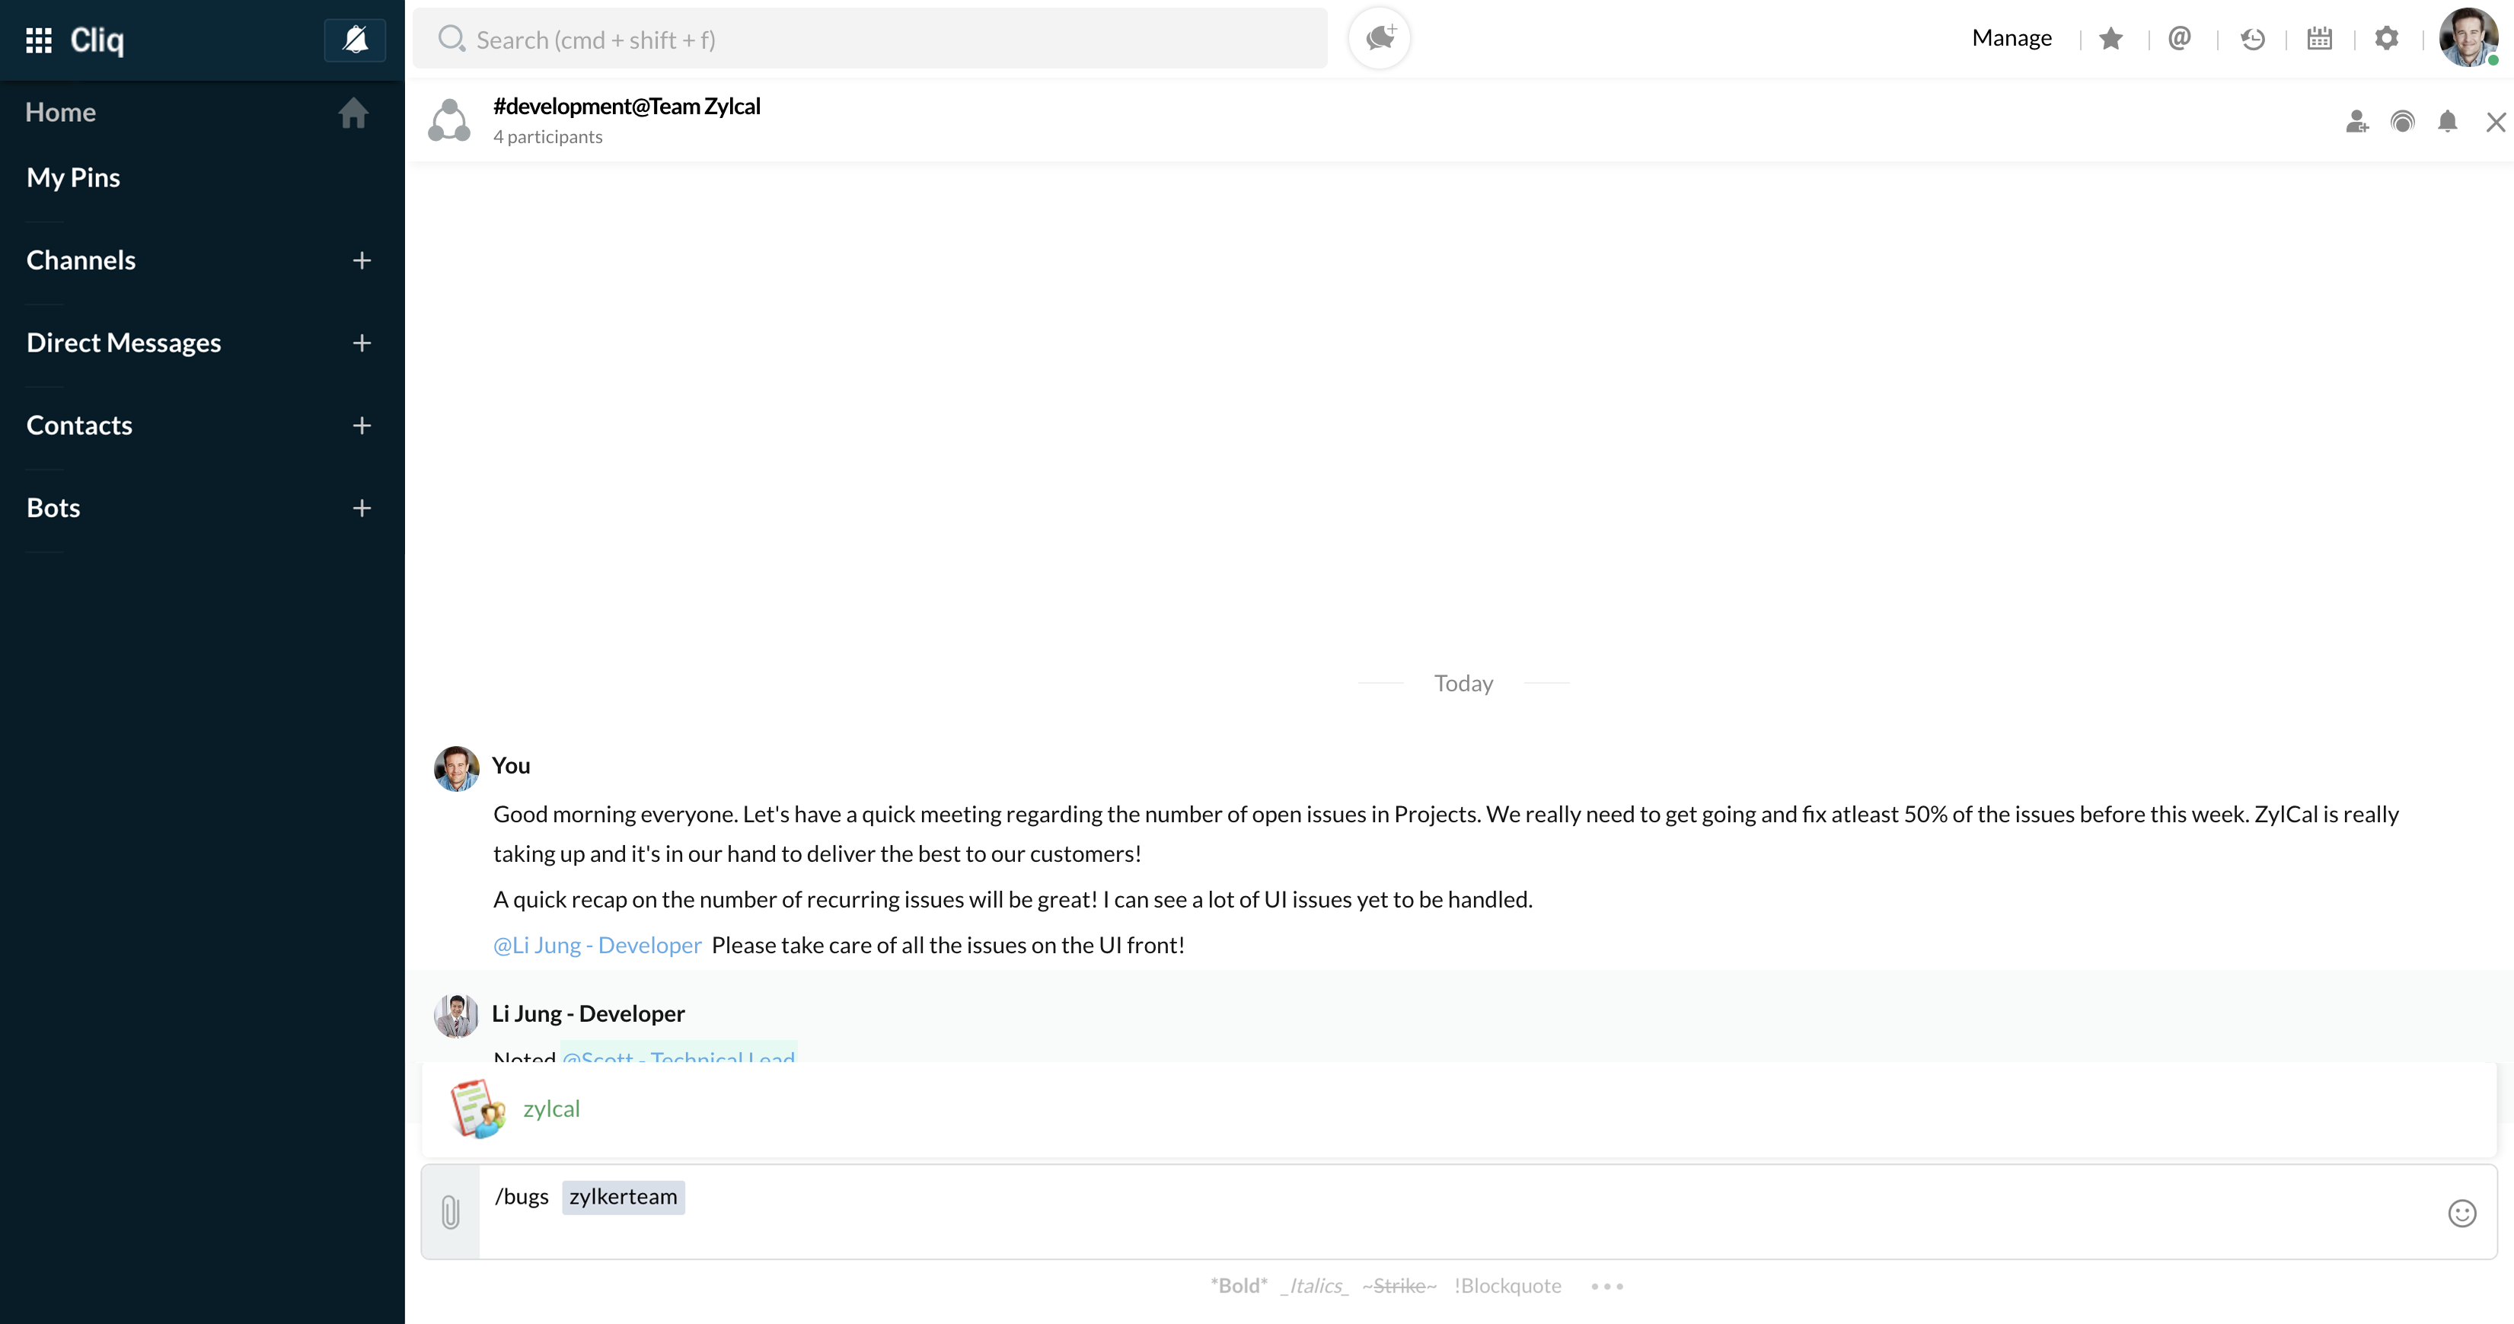Screen dimensions: 2514x1324
Task: Click the Cliq logo text
Action: pos(97,40)
